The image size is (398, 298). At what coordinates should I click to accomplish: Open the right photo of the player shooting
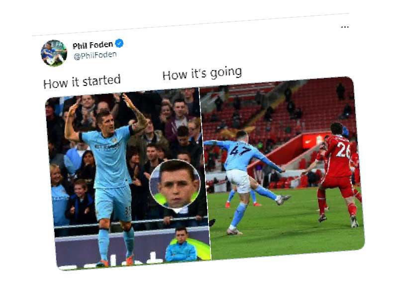[x=282, y=168]
